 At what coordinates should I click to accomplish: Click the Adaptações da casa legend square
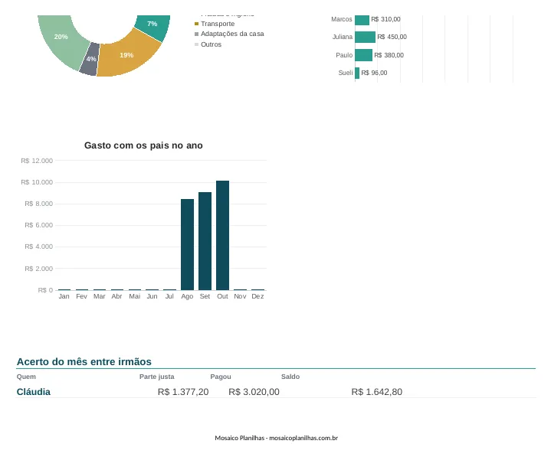(196, 34)
